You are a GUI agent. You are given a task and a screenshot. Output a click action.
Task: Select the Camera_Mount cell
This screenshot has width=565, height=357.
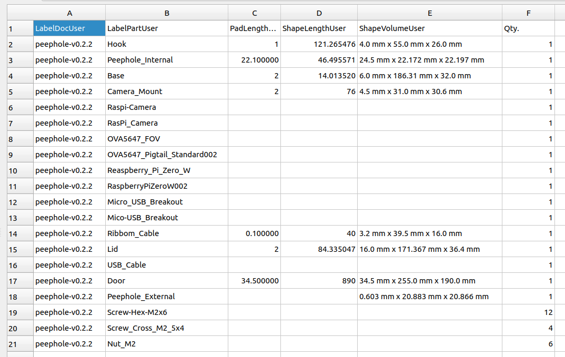167,91
